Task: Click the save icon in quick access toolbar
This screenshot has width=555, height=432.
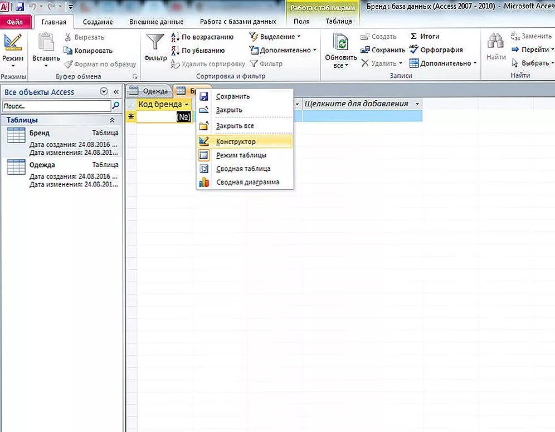Action: (20, 6)
